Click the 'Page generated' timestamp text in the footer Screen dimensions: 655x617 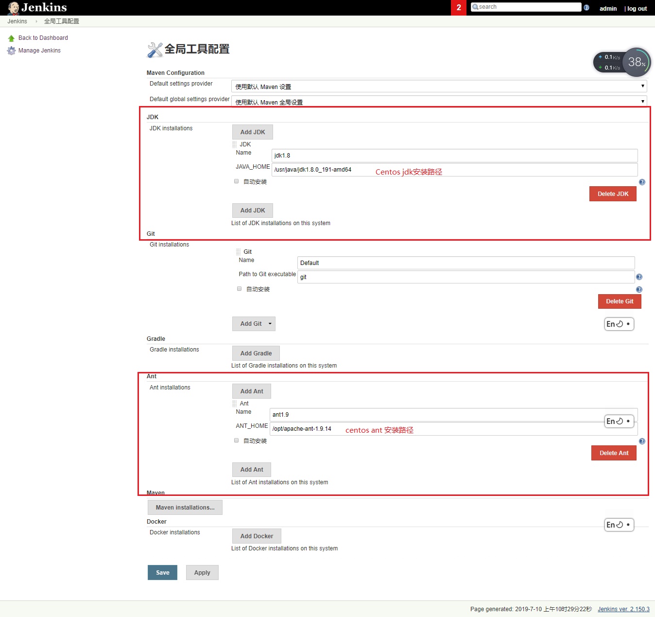click(531, 609)
